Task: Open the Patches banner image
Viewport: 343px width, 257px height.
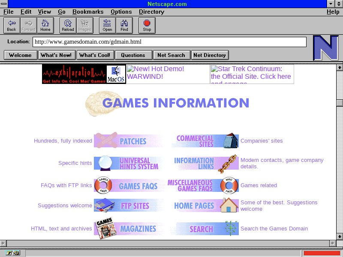Action: (129, 141)
